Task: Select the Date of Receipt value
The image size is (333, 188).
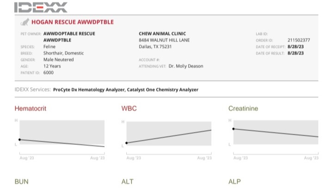Action: point(296,47)
